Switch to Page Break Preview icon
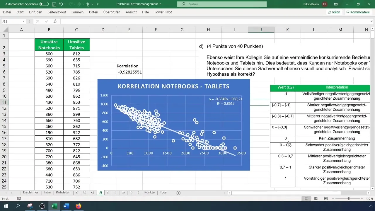 (x=326, y=199)
